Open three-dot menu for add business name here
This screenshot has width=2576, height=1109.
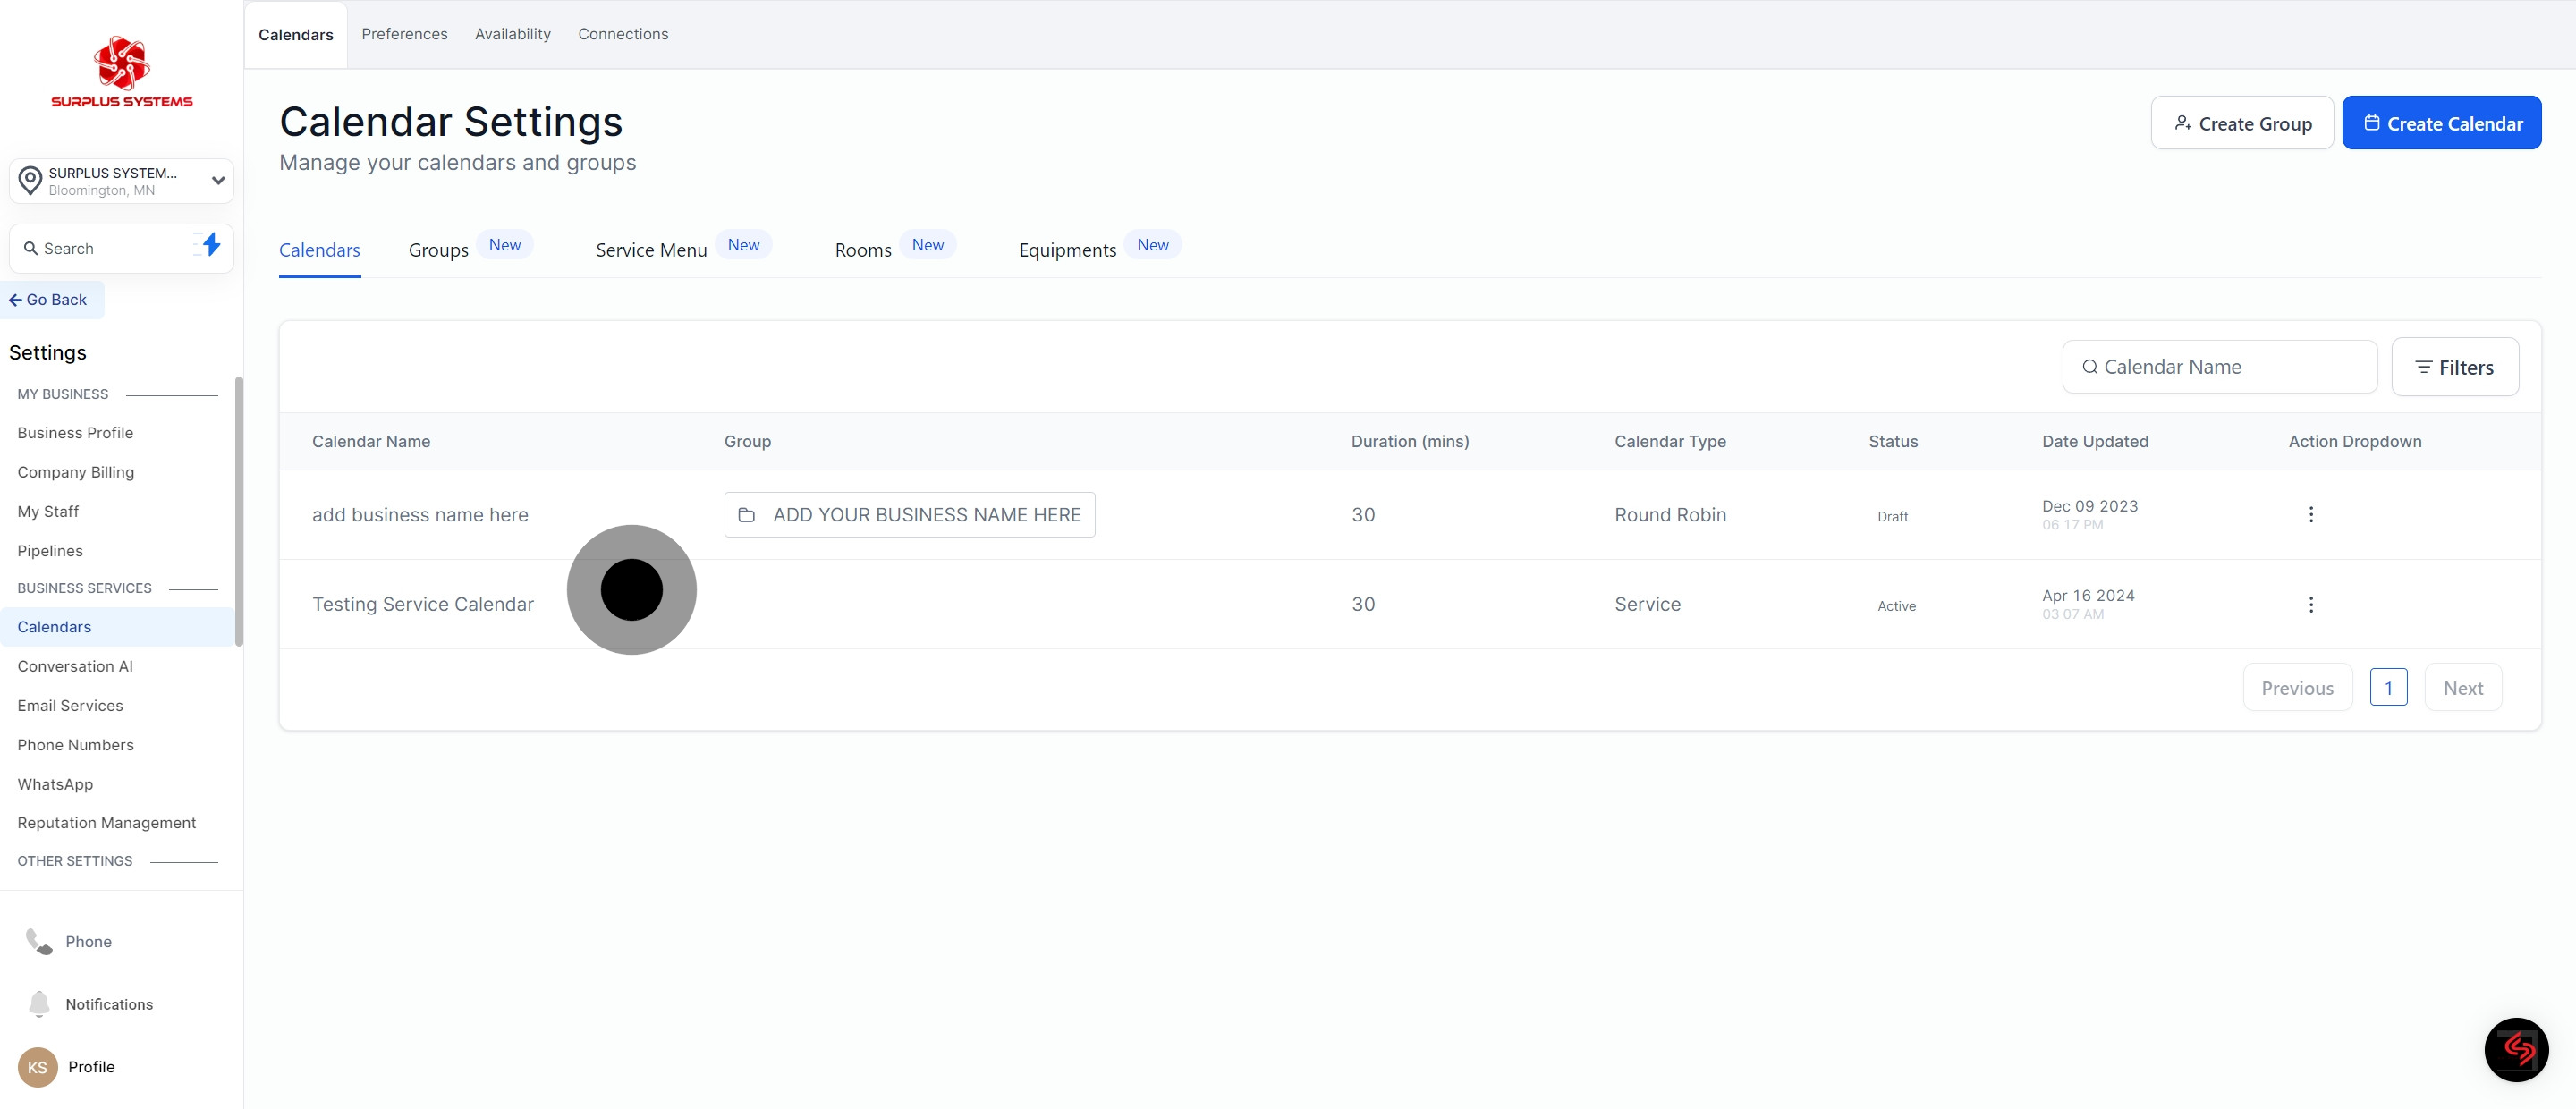click(x=2310, y=515)
